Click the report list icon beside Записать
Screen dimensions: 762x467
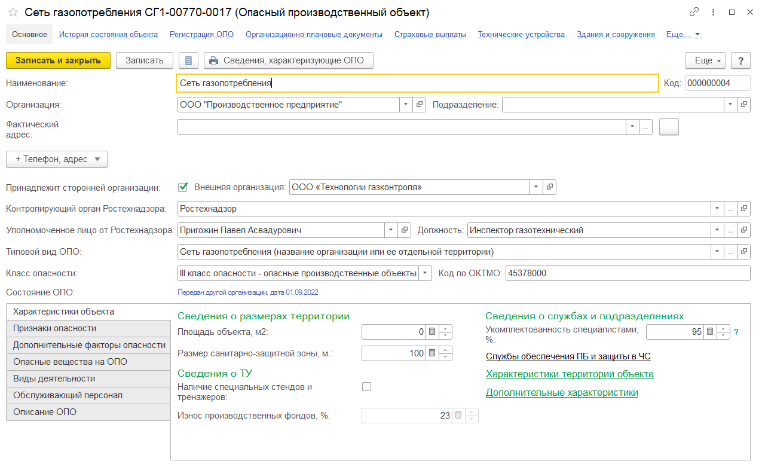pyautogui.click(x=189, y=60)
